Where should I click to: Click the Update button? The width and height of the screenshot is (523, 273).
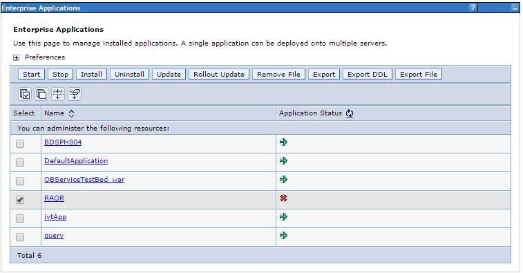point(169,75)
